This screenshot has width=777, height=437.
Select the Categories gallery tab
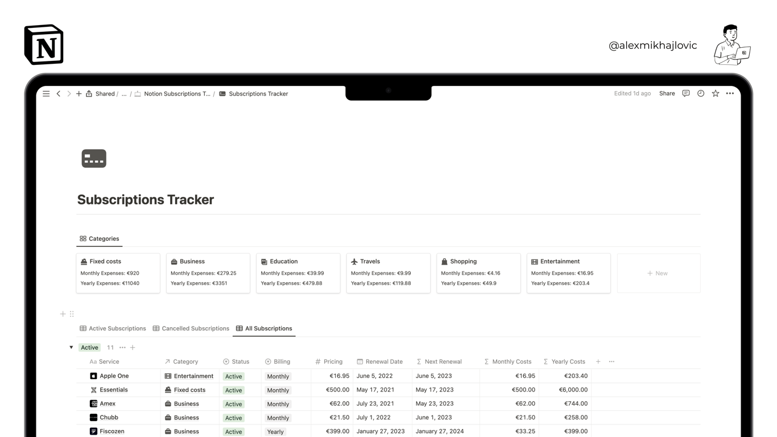pos(99,238)
